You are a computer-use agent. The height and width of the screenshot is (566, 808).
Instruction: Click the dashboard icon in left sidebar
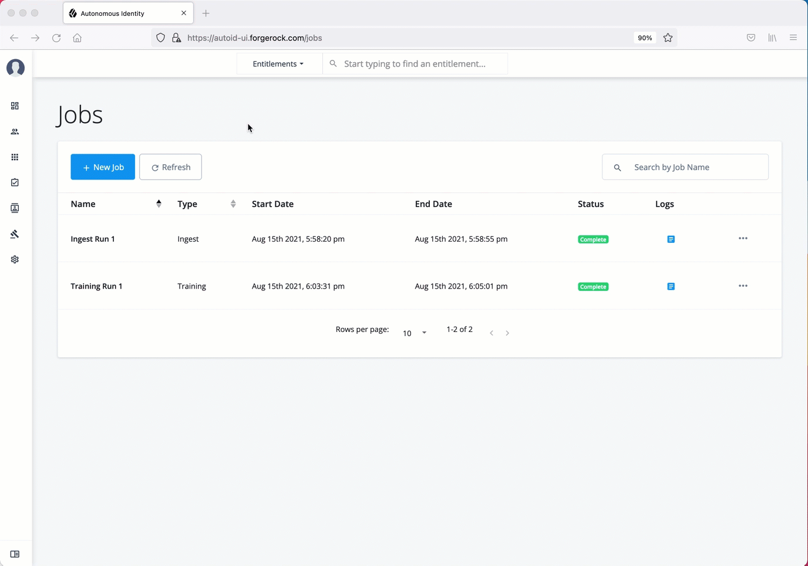[x=15, y=106]
